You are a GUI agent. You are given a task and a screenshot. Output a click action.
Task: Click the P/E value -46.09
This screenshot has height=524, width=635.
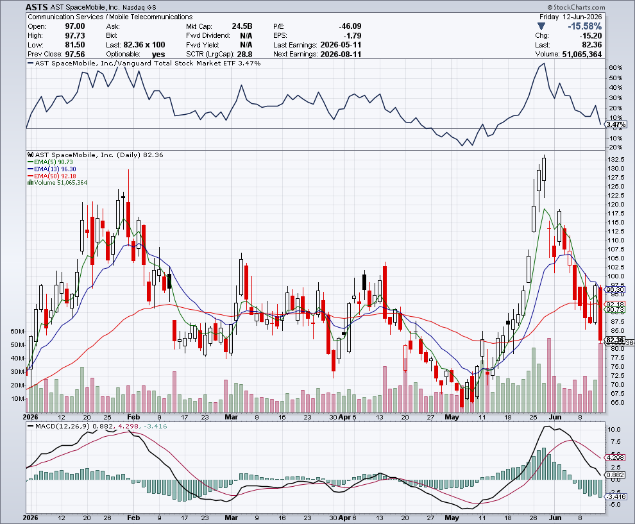tap(350, 26)
